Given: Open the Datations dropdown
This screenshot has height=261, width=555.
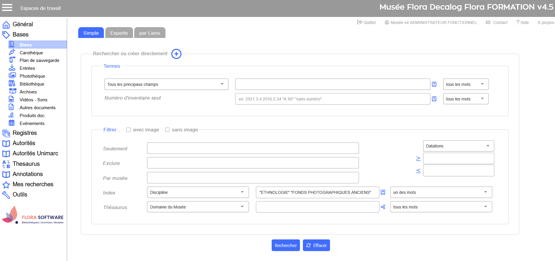Looking at the screenshot, I should click(458, 146).
